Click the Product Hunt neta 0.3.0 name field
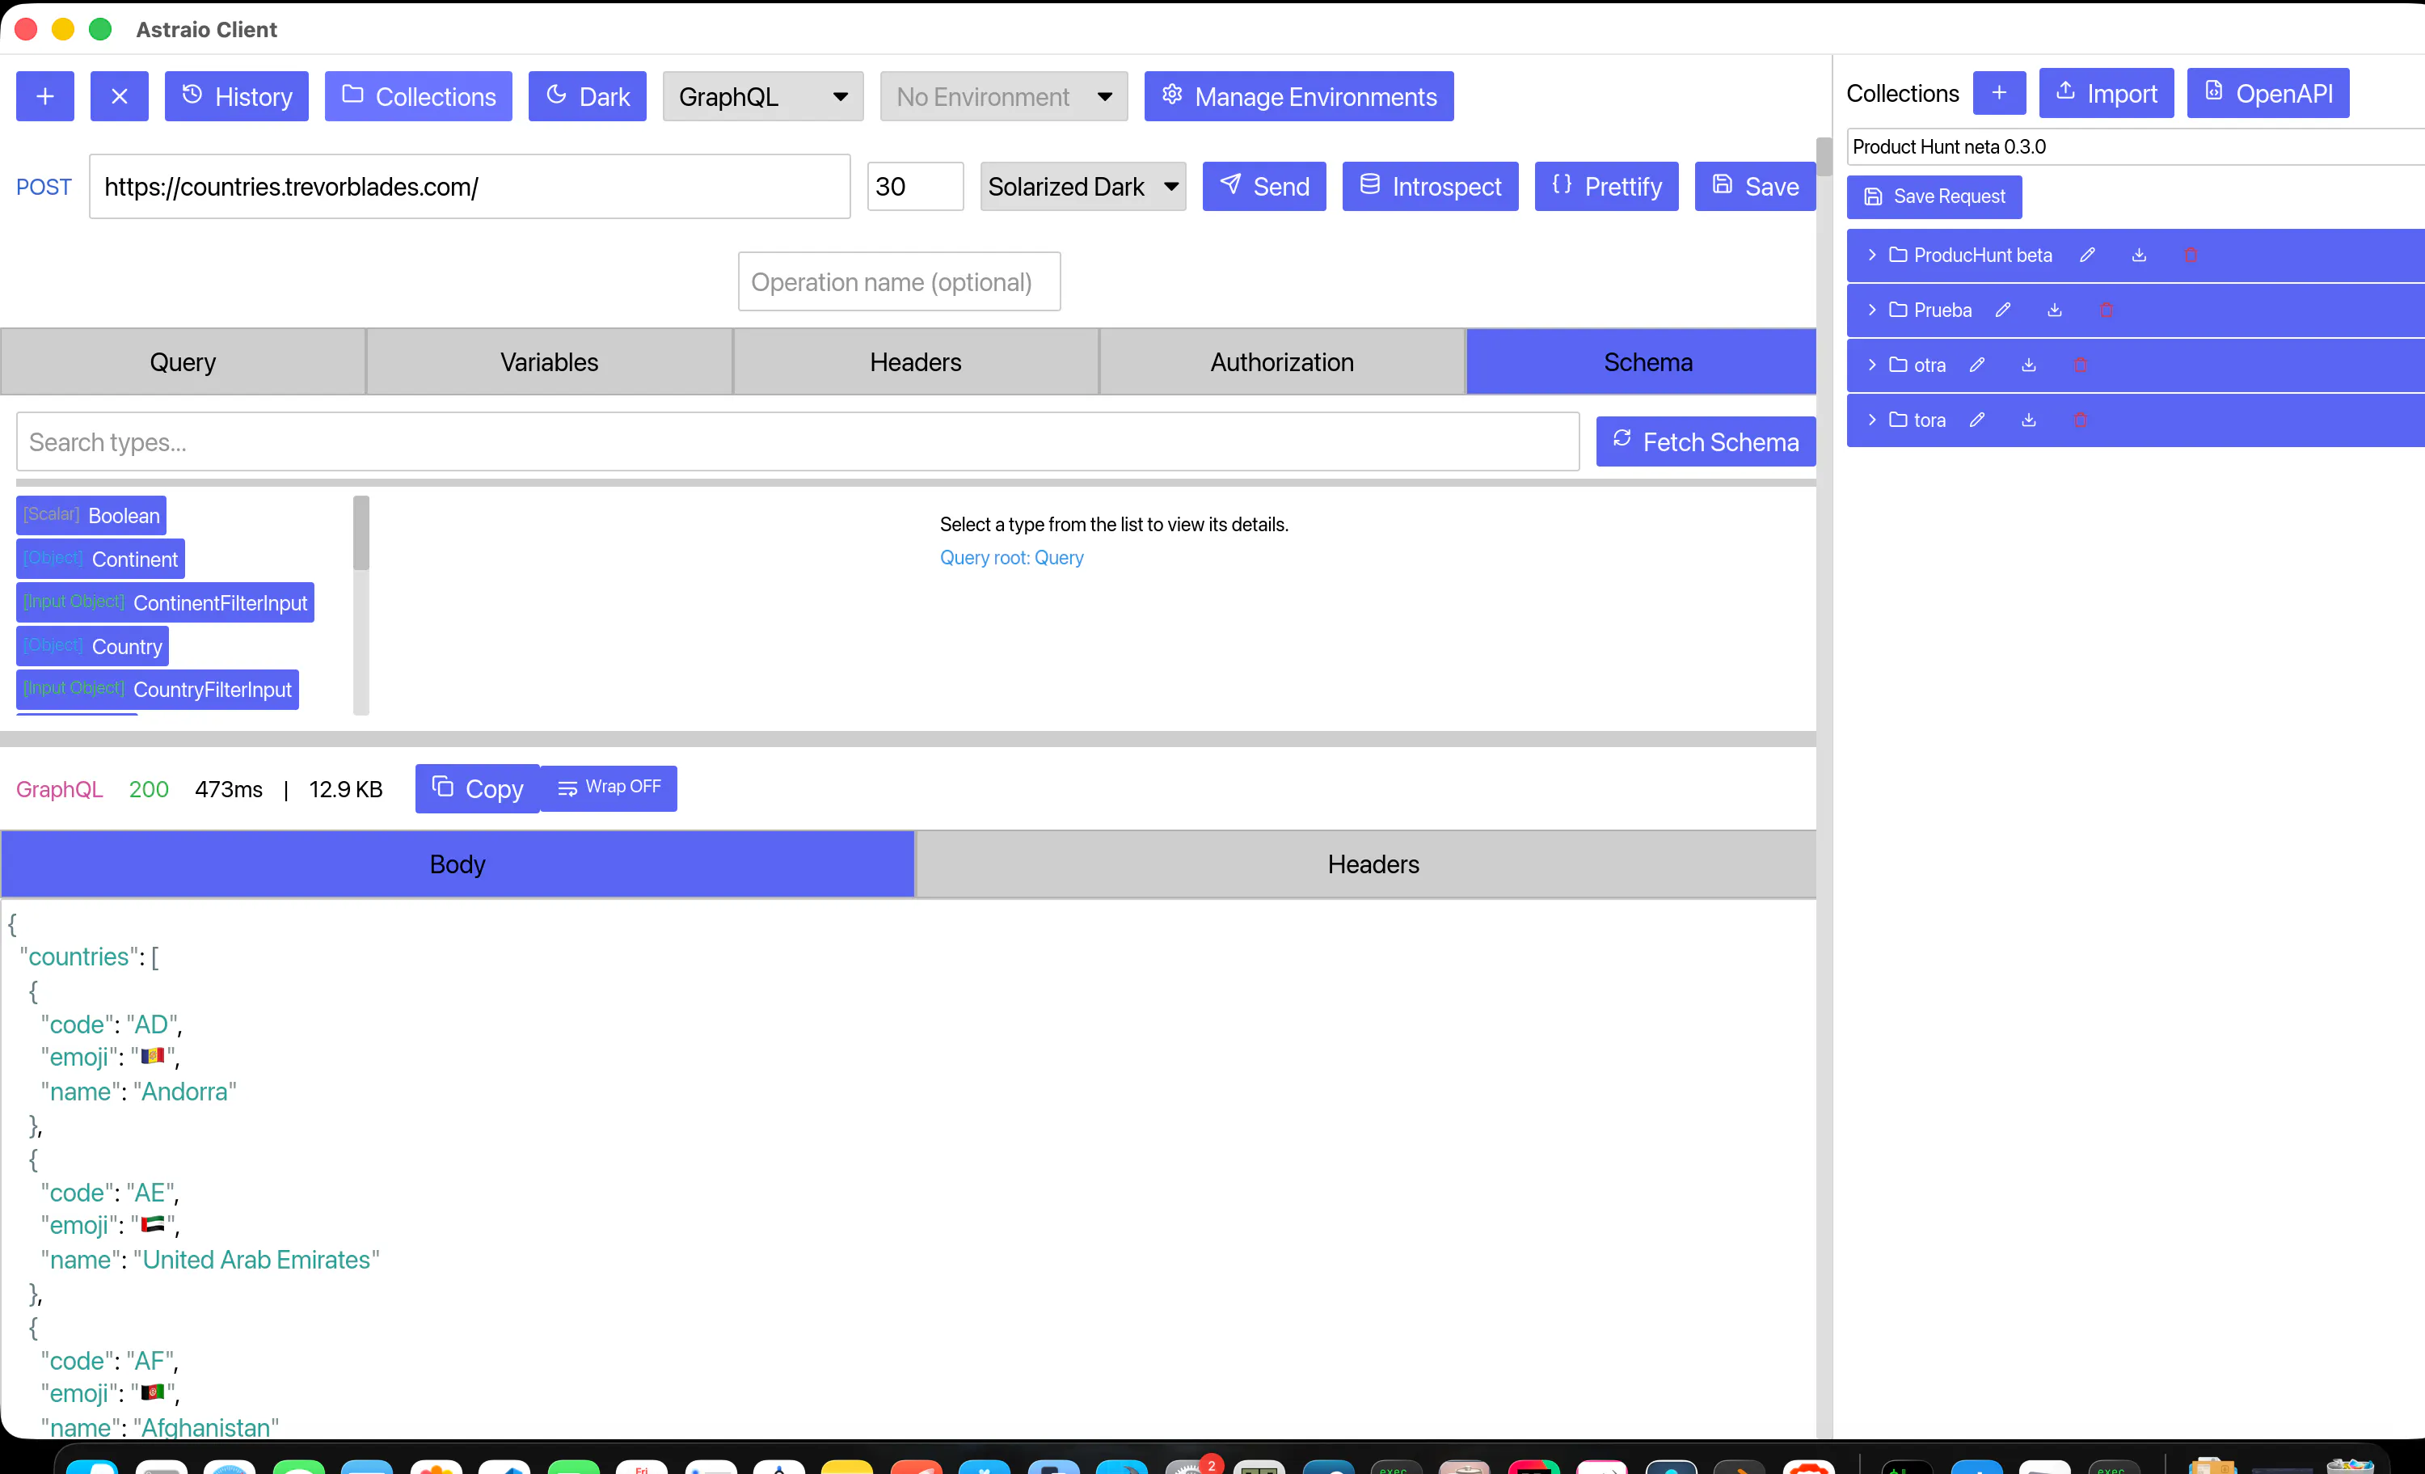Viewport: 2425px width, 1474px height. (2136, 146)
